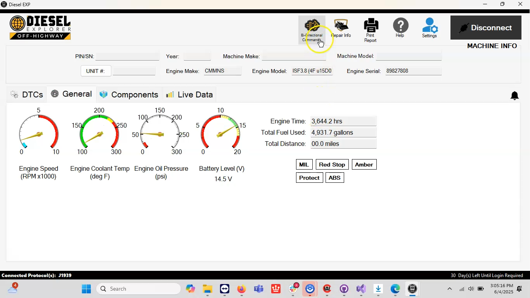Click the volume icon in the system tray

[x=471, y=289]
